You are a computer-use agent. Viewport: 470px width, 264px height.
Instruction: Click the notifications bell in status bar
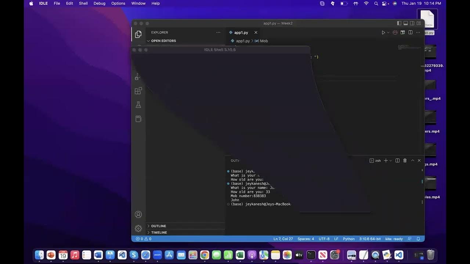418,239
